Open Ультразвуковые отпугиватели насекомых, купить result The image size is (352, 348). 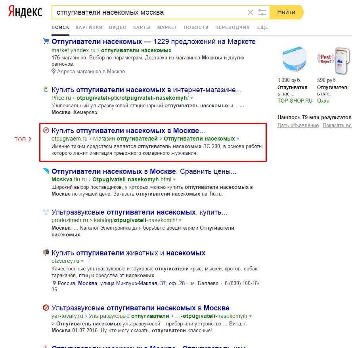140,212
